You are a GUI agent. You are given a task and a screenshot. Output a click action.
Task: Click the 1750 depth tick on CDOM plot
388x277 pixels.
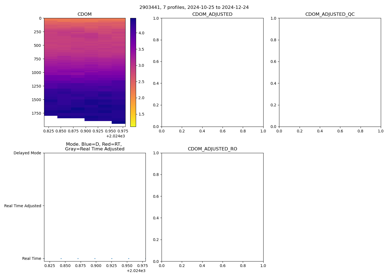click(36, 113)
